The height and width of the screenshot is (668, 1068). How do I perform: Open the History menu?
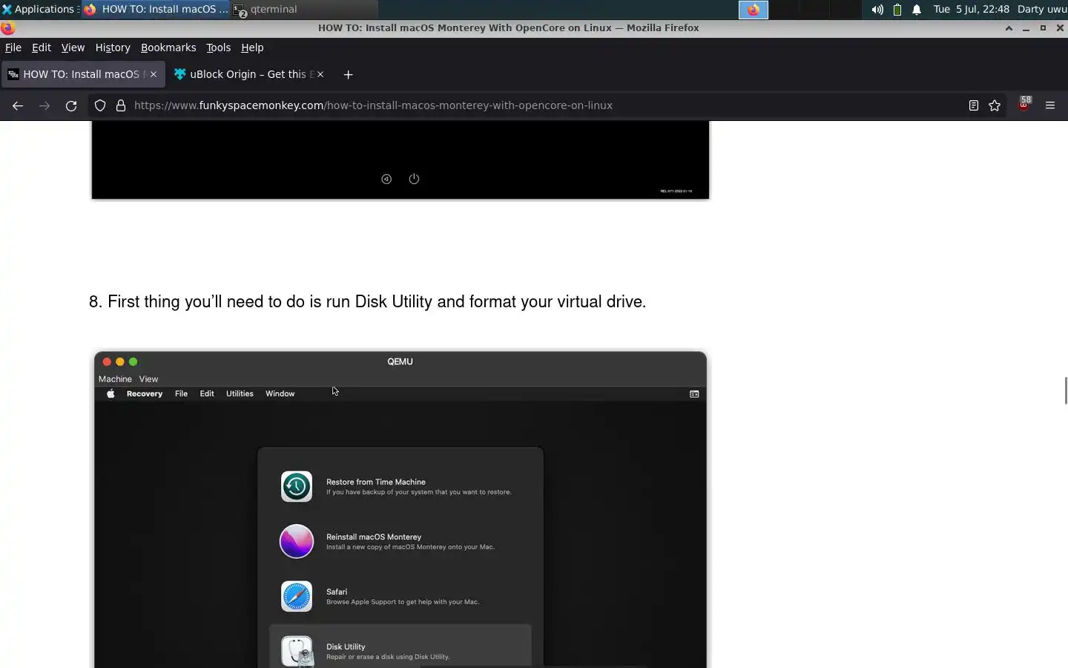tap(113, 48)
